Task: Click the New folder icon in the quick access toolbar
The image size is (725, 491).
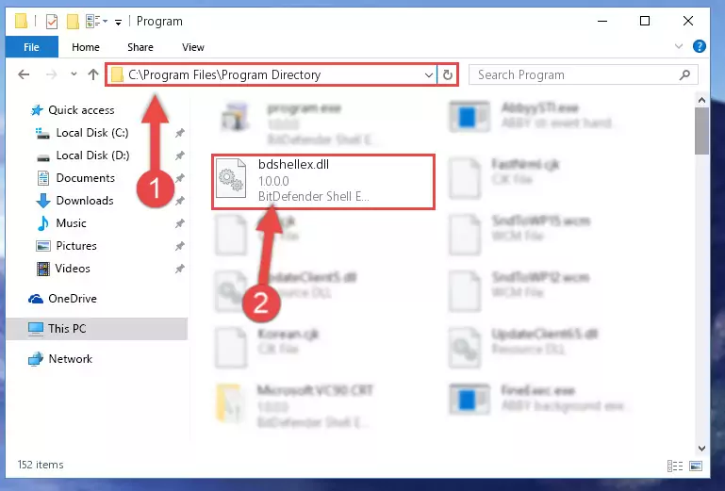Action: (x=73, y=22)
